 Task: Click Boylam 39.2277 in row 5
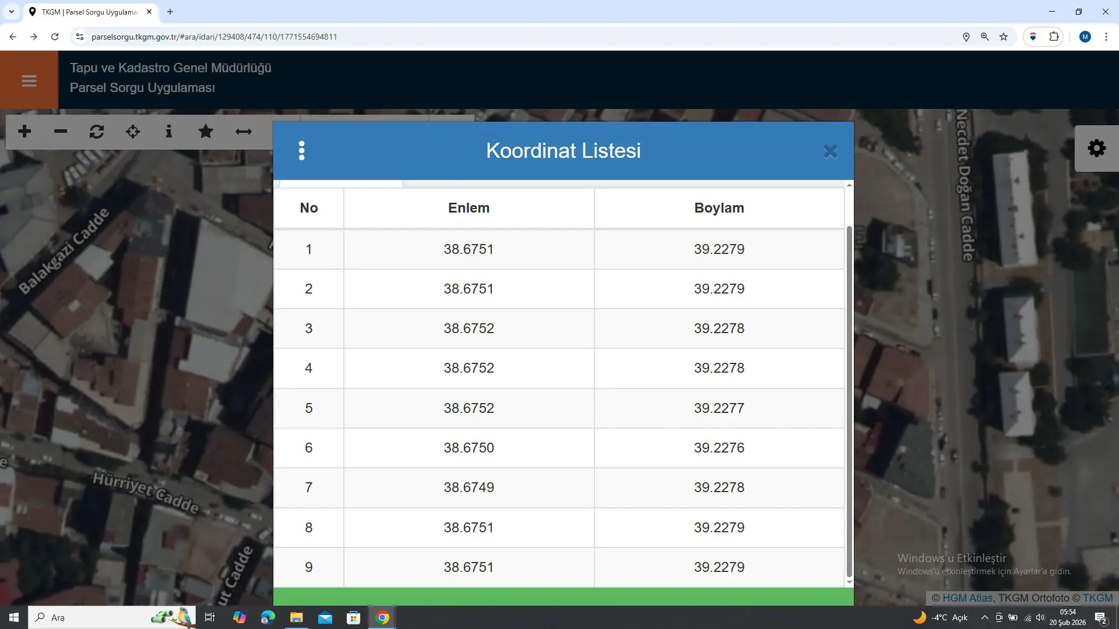pos(719,408)
